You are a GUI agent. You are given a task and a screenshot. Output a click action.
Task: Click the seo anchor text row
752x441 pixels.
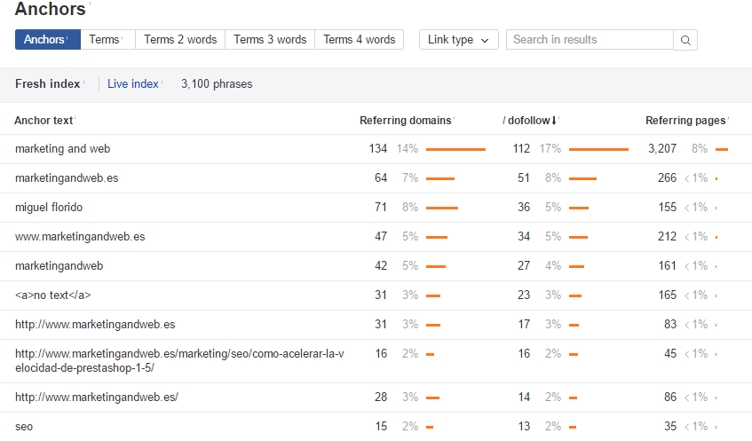24,427
